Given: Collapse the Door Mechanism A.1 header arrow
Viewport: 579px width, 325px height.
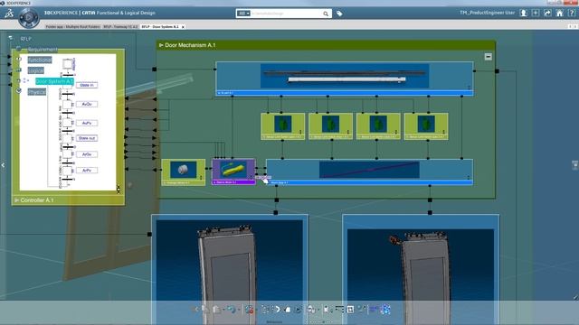Looking at the screenshot, I should [161, 45].
